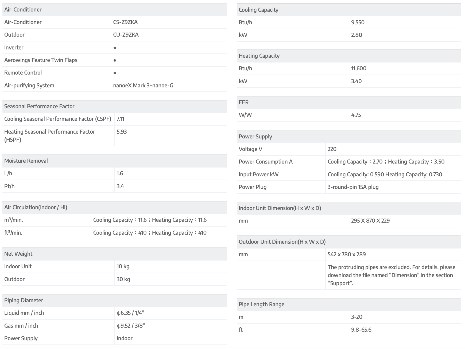Click the Inverter bullet indicator
The image size is (465, 349).
(115, 48)
